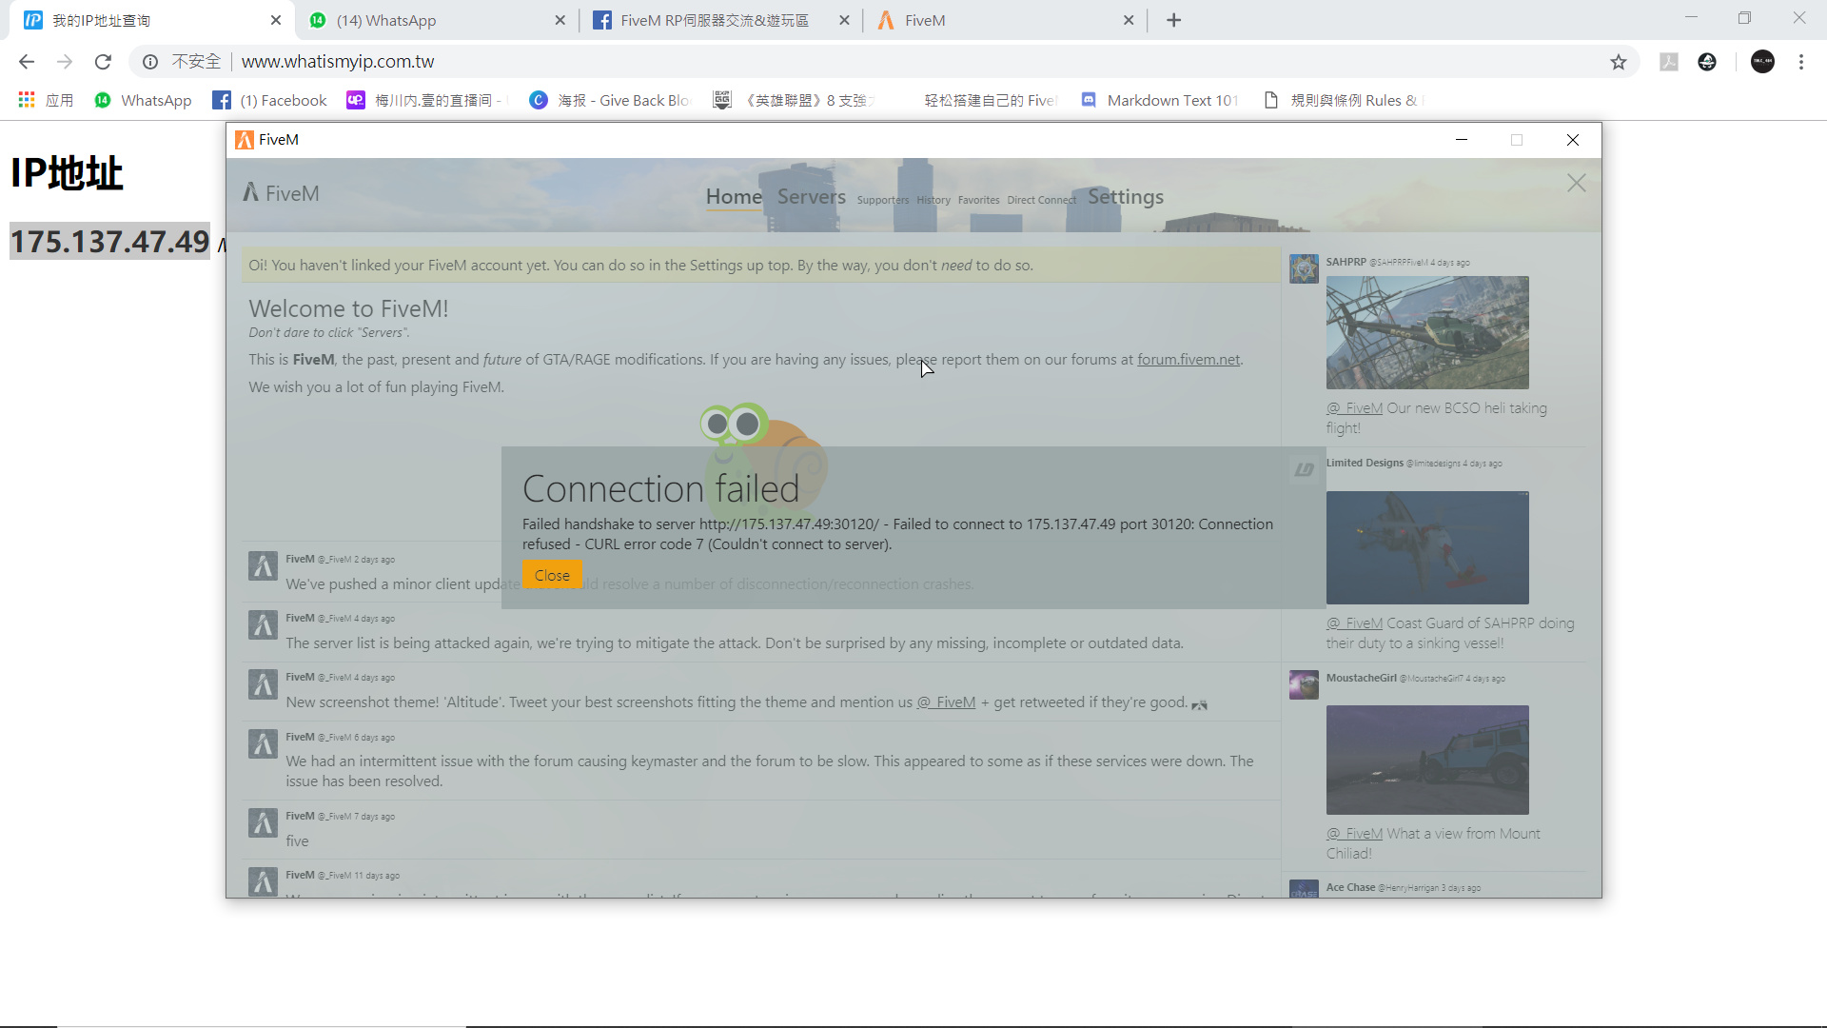Open SAHPRP helicopter tweet image

1427,332
